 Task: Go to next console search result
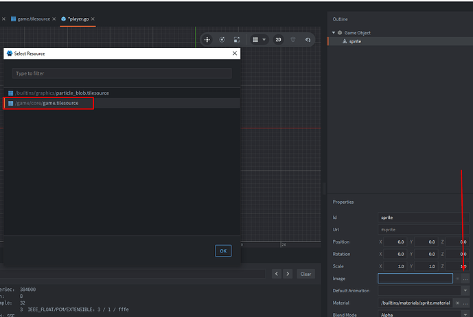[288, 274]
